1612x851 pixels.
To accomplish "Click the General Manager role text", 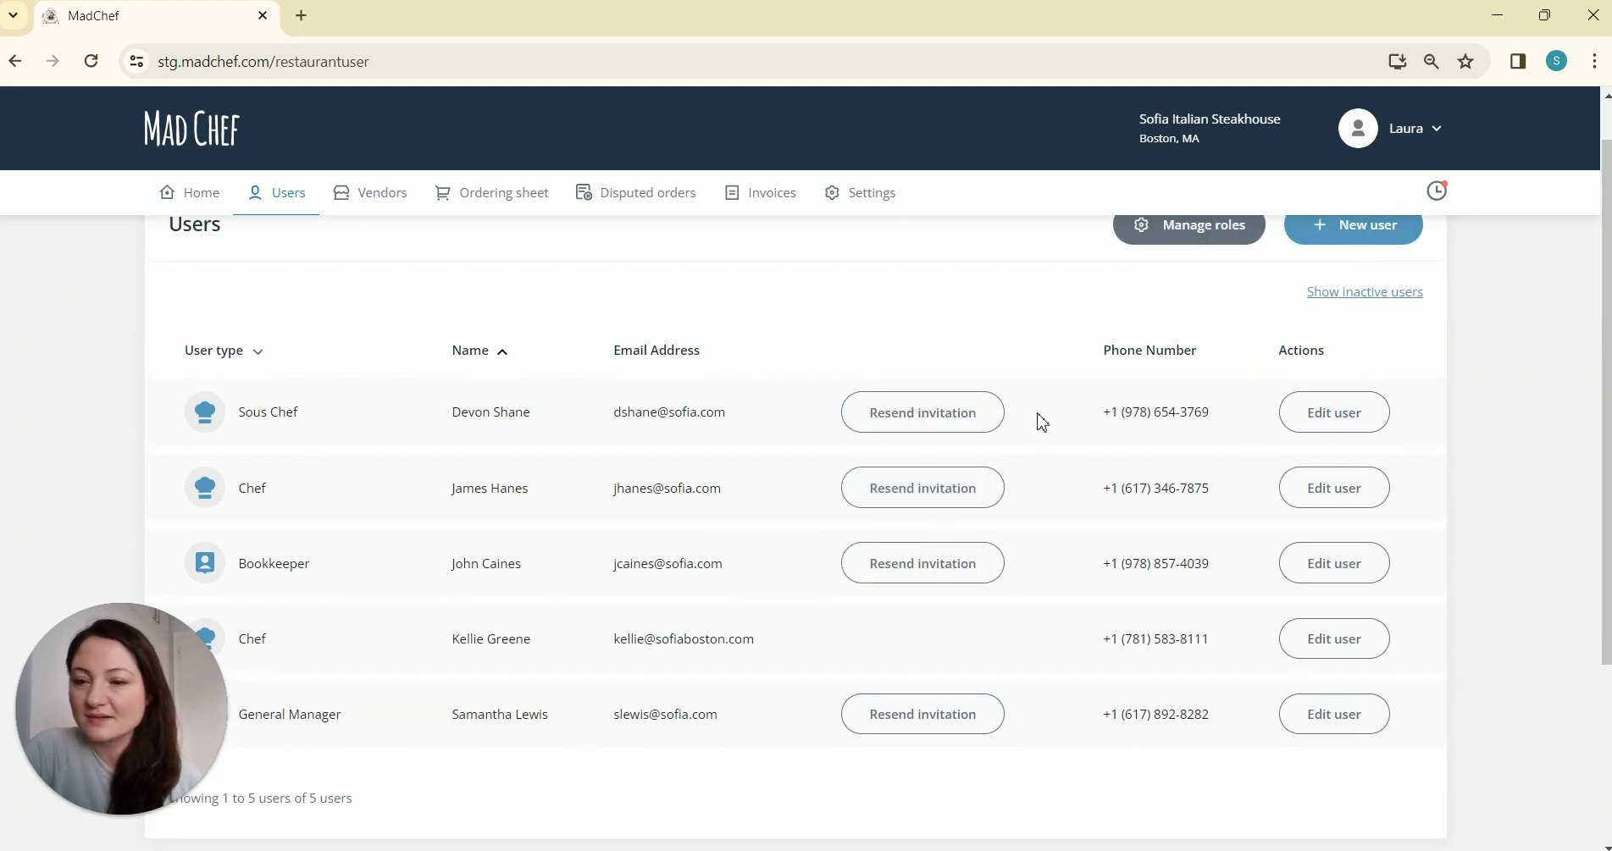I will [x=290, y=715].
